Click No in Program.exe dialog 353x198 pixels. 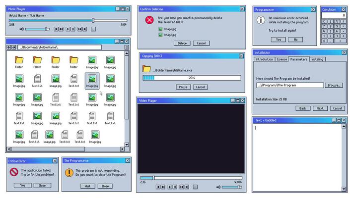coord(295,40)
